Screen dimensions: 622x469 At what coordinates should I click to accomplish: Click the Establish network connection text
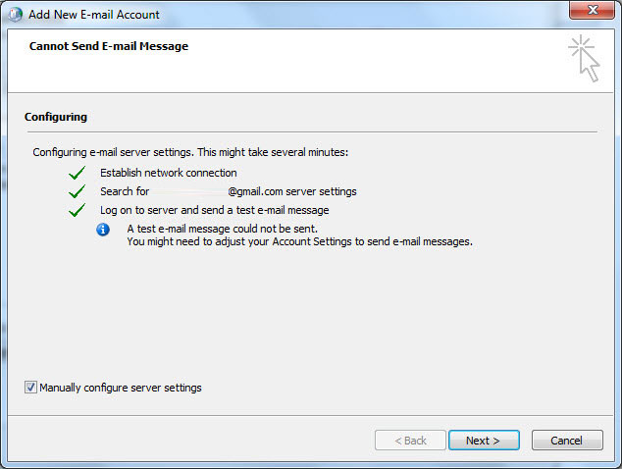click(x=168, y=173)
